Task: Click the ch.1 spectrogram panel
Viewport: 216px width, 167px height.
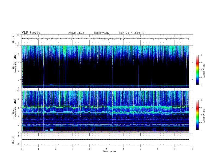Action: (105, 67)
